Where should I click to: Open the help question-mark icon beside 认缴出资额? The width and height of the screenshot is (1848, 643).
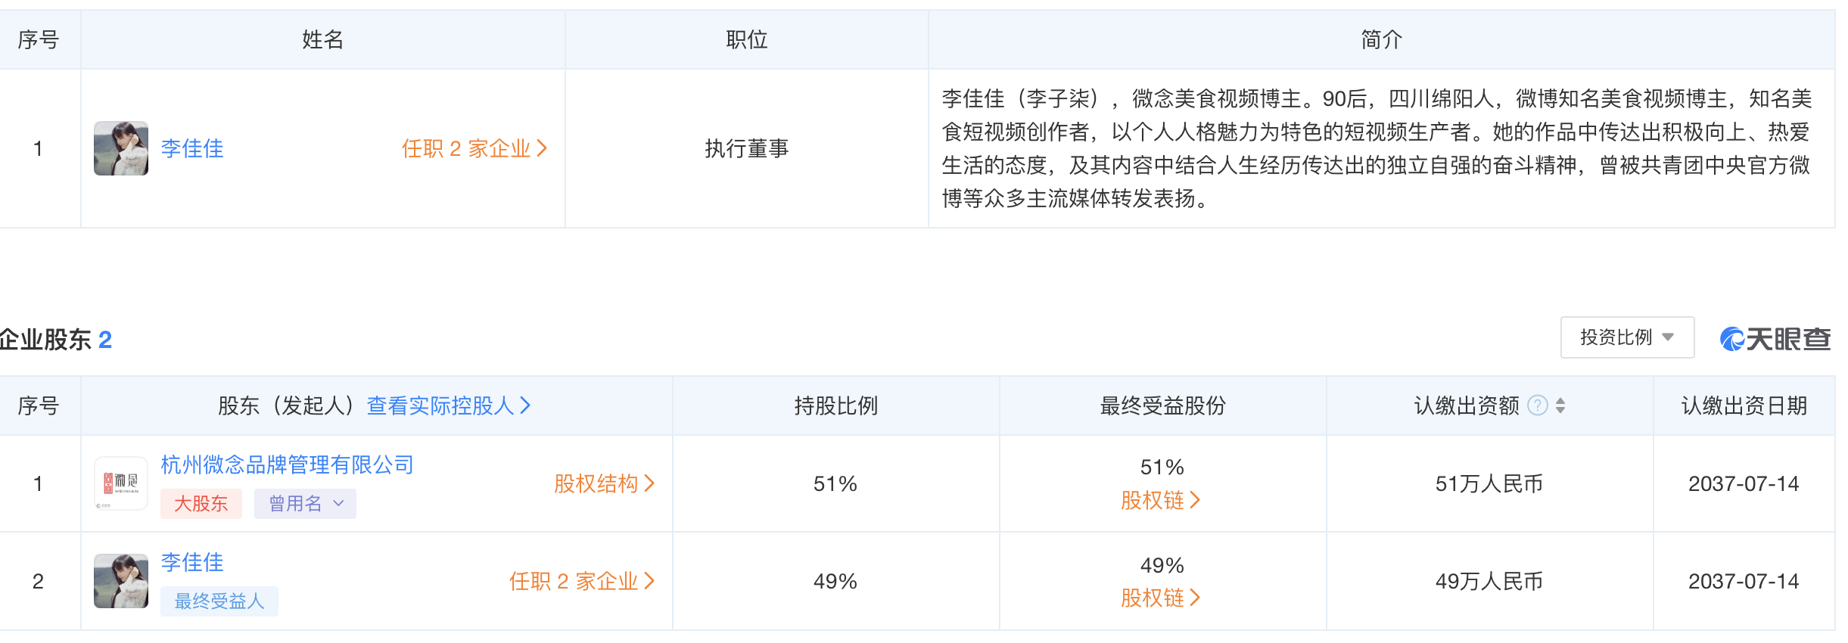click(x=1538, y=405)
